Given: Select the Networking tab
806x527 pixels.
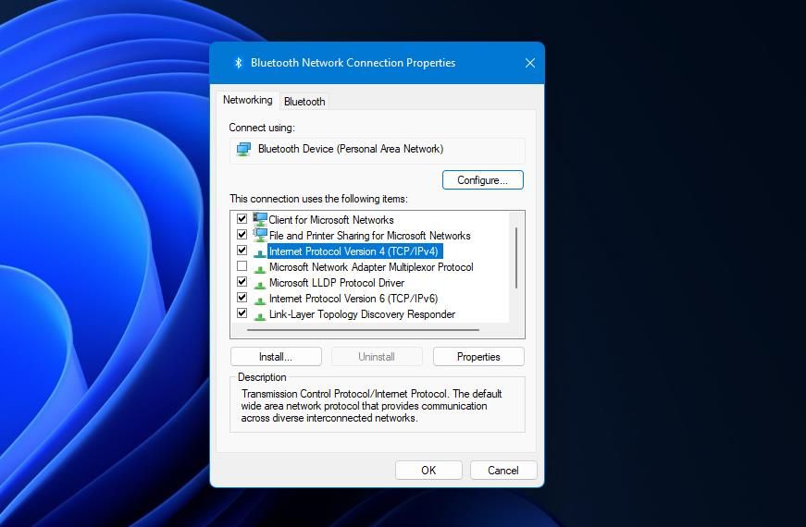Looking at the screenshot, I should tap(248, 100).
